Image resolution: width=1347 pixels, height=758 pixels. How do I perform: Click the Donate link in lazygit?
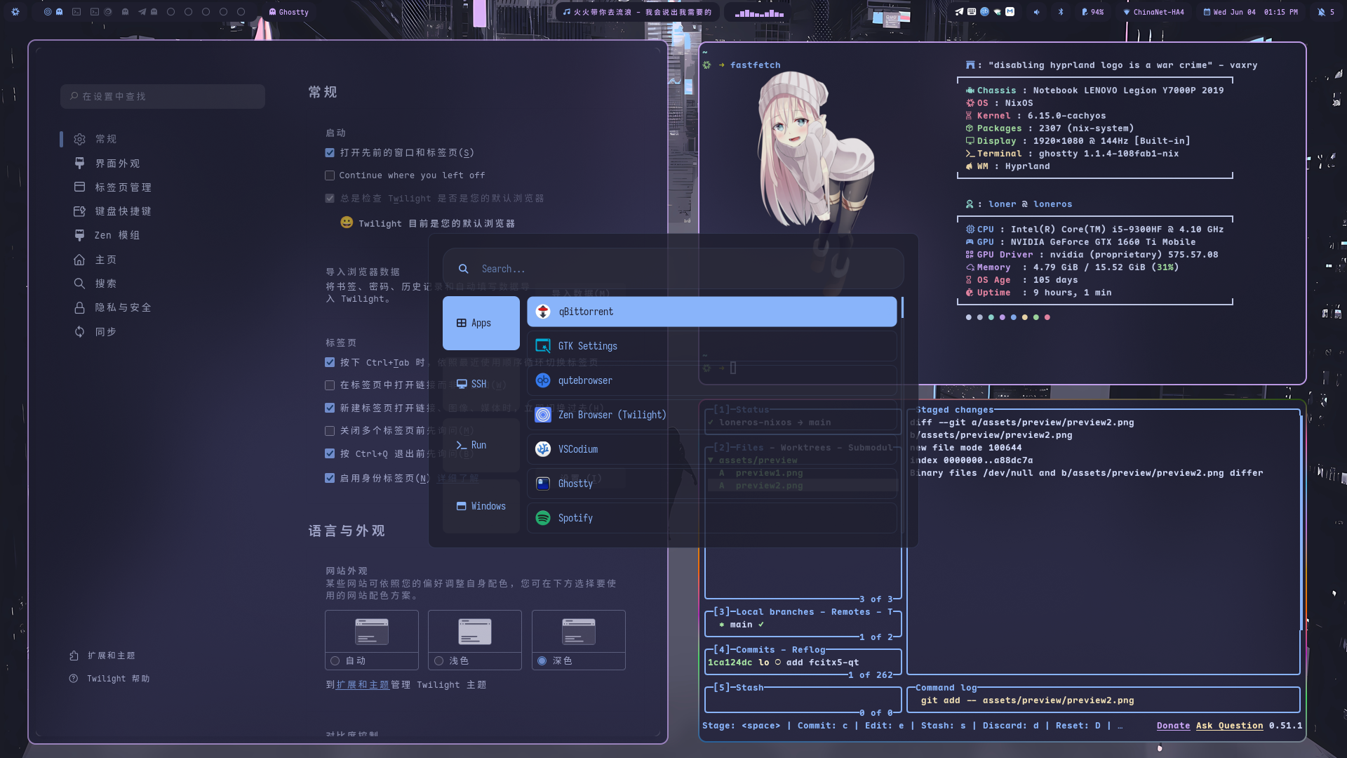click(x=1173, y=725)
